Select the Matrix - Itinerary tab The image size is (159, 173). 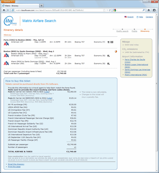[x=20, y=6]
